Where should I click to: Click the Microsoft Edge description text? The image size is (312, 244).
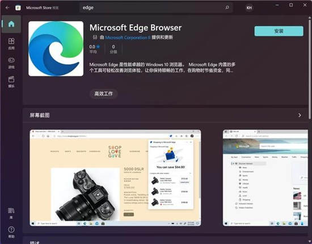[162, 68]
